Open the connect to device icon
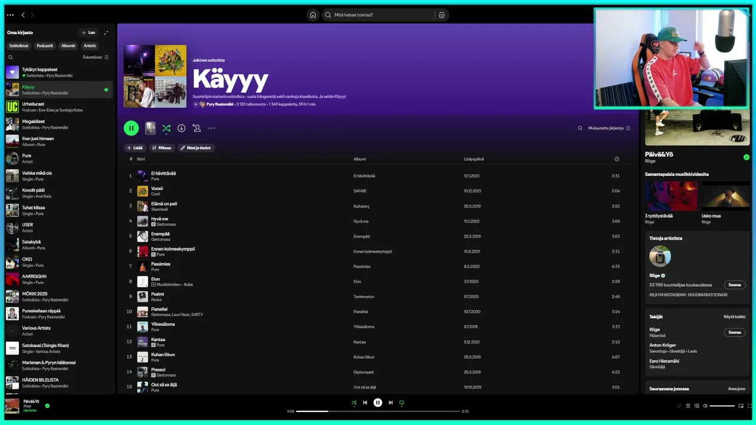The width and height of the screenshot is (756, 425). click(697, 406)
